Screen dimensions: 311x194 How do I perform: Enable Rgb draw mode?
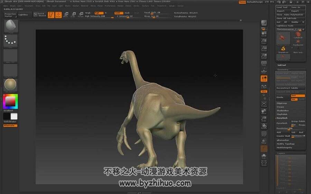tap(99, 13)
